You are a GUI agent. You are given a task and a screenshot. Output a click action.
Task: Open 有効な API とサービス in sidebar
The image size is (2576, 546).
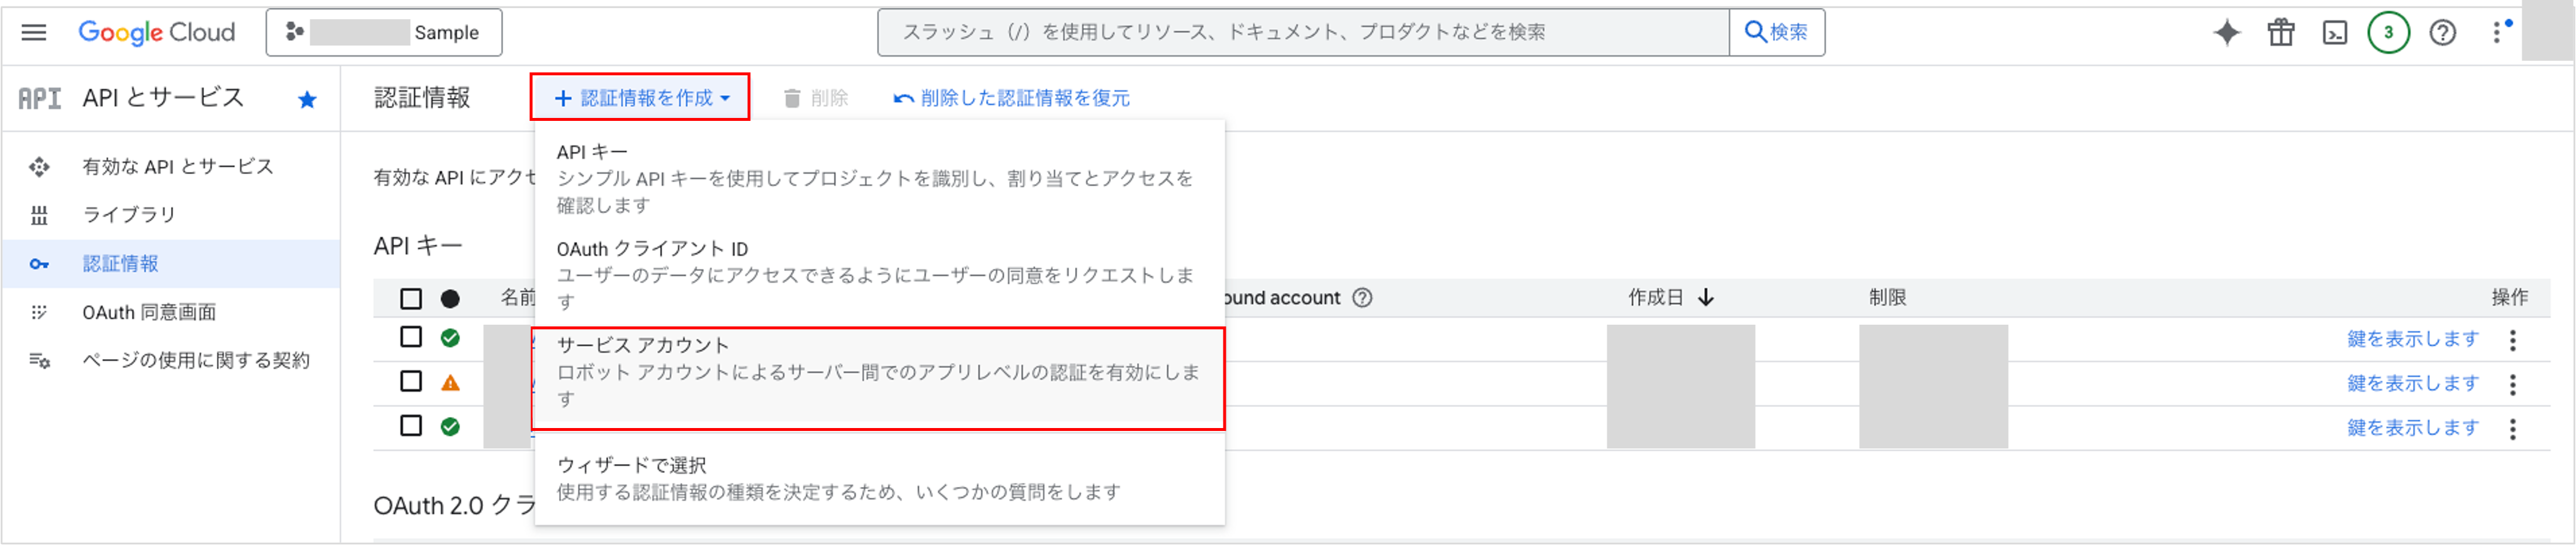click(x=178, y=167)
